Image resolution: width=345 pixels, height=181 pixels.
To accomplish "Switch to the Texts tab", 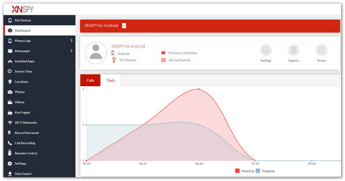I will pyautogui.click(x=111, y=80).
